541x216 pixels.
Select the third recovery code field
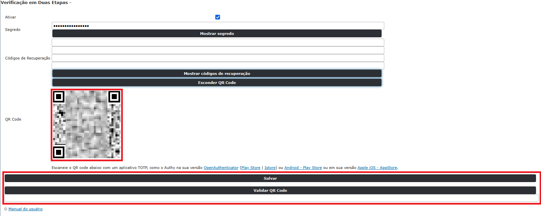(218, 58)
